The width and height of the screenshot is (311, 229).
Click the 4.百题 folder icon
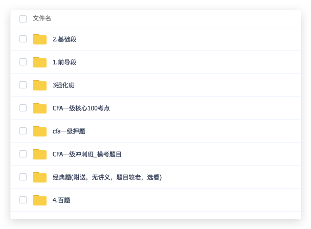tap(40, 200)
